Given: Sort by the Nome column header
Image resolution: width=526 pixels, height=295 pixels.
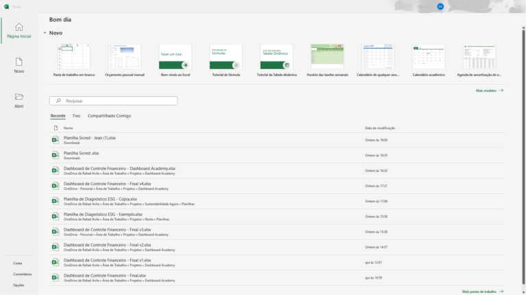Looking at the screenshot, I should point(68,128).
